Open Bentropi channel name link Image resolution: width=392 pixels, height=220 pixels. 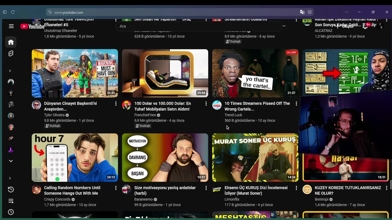[321, 199]
